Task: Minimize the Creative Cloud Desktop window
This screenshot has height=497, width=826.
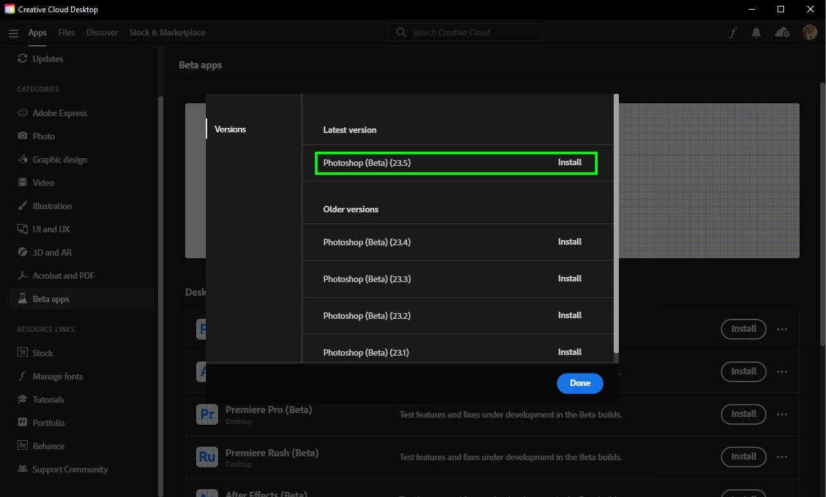Action: point(751,9)
